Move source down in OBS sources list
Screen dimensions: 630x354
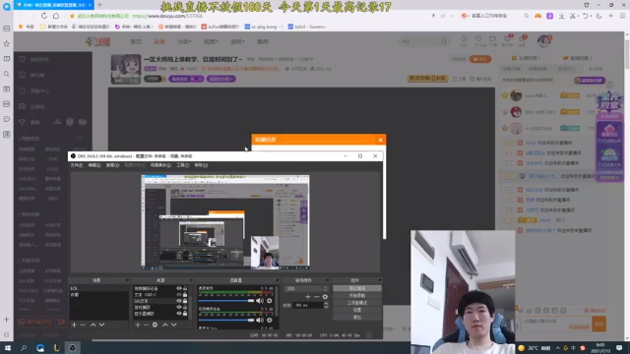[174, 324]
